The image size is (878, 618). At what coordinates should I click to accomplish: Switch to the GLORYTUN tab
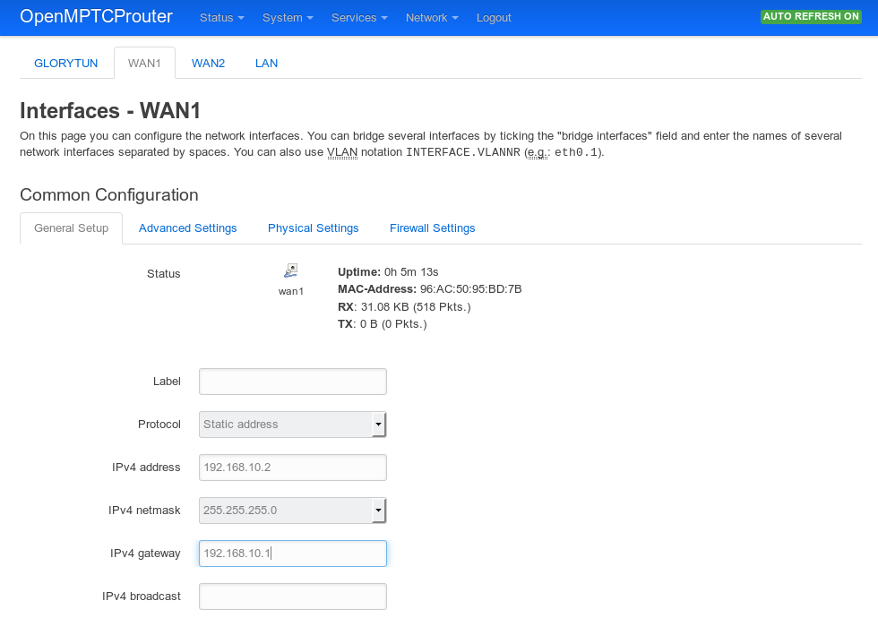65,63
